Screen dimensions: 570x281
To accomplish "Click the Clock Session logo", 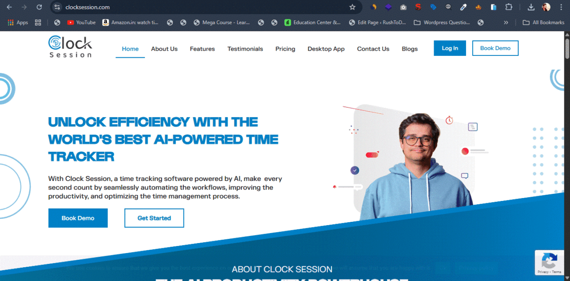I will [70, 47].
